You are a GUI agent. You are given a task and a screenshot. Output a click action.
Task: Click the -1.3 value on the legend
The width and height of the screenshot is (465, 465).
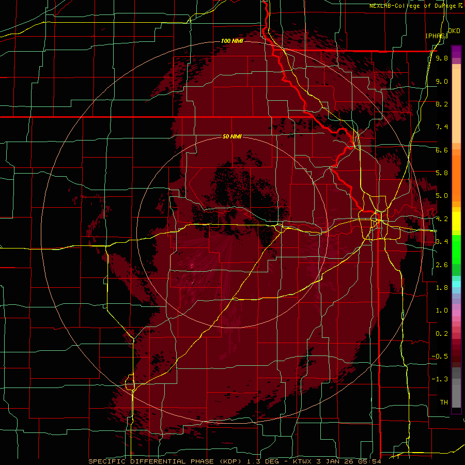pyautogui.click(x=440, y=379)
